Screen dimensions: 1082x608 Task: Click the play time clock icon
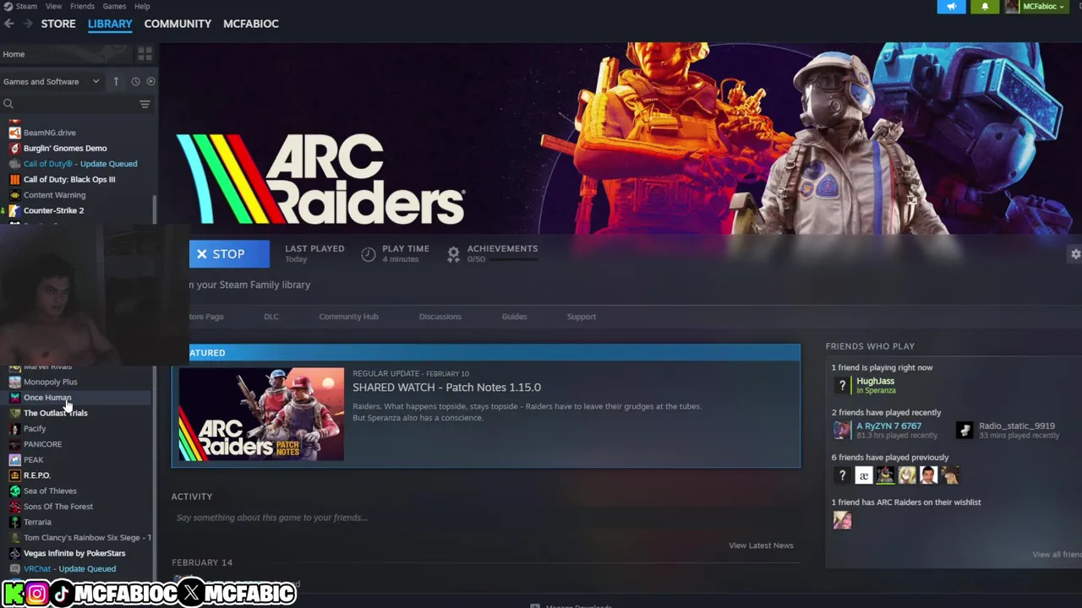368,253
